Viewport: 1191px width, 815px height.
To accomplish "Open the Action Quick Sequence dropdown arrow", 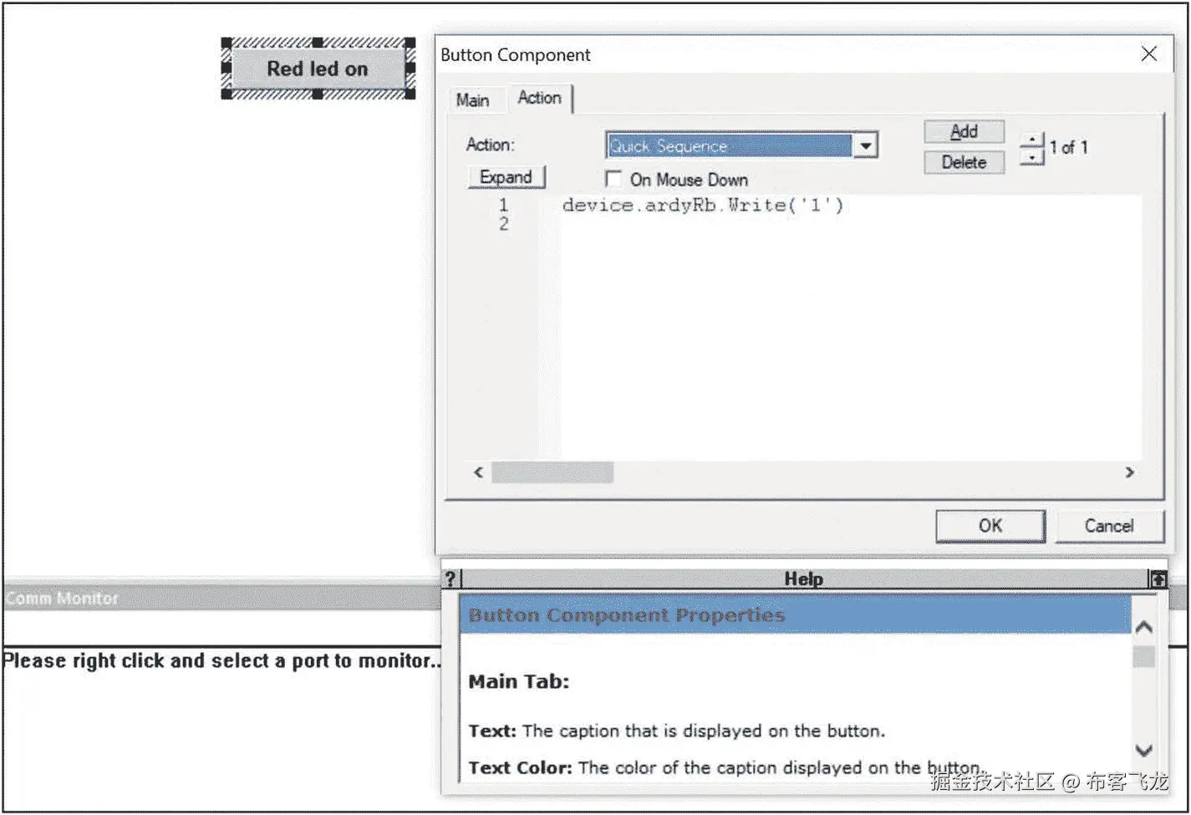I will point(865,145).
